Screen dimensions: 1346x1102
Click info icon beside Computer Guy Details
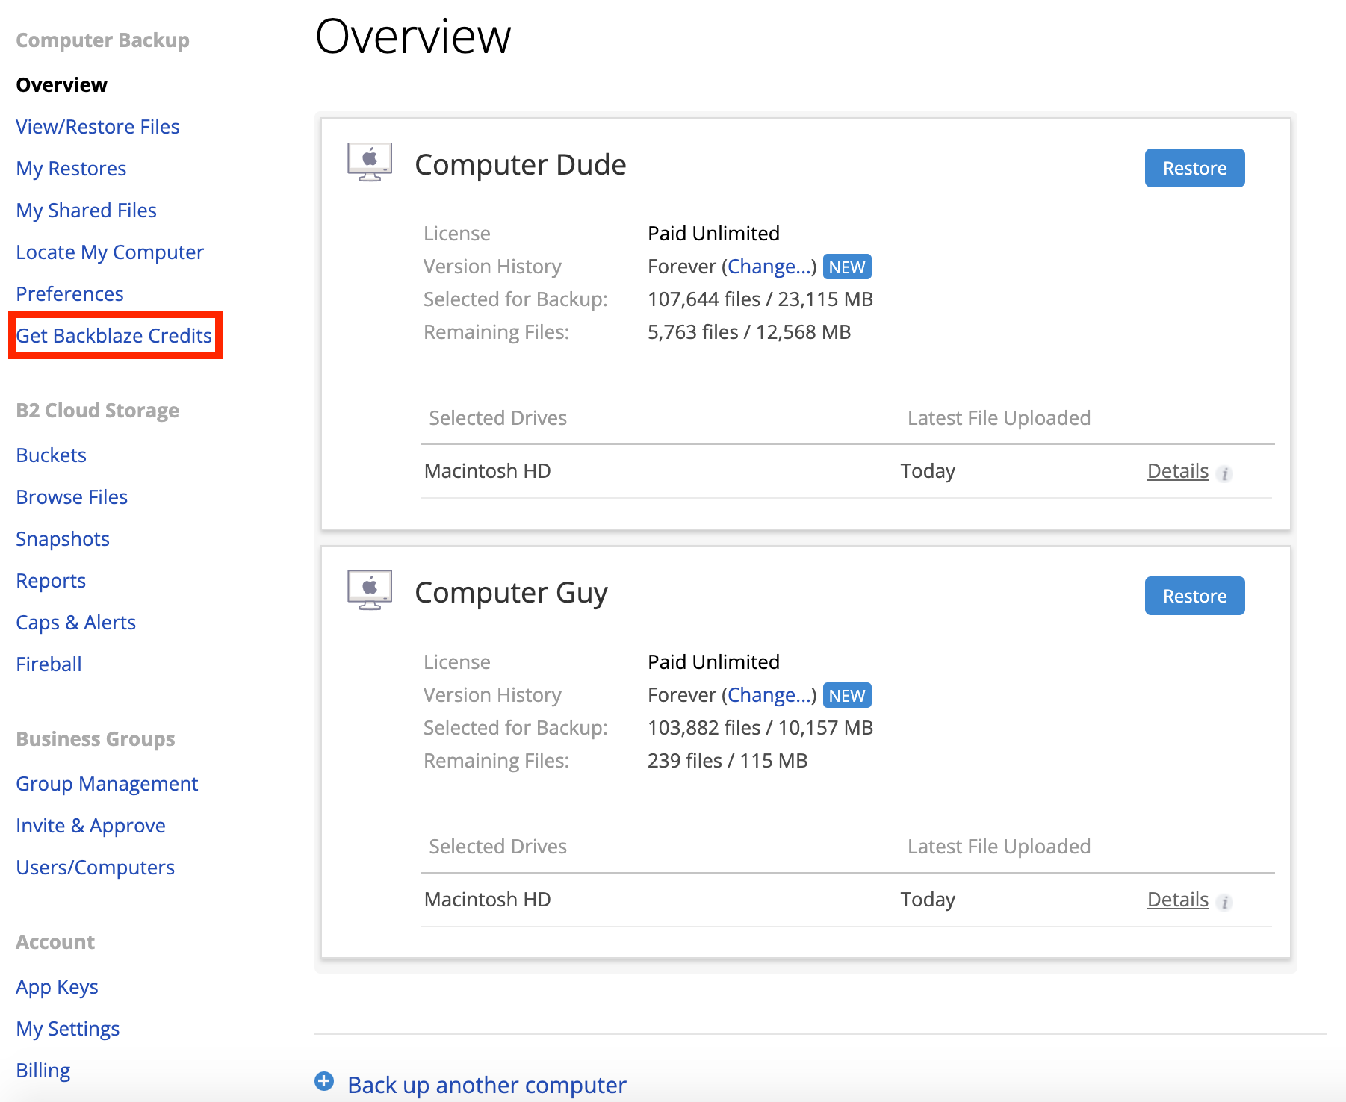1225,902
